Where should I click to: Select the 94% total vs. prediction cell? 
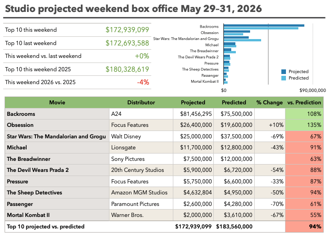click(304, 227)
